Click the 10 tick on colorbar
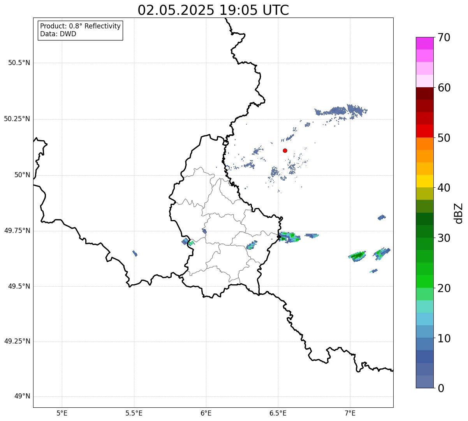The height and width of the screenshot is (421, 468). point(444,338)
